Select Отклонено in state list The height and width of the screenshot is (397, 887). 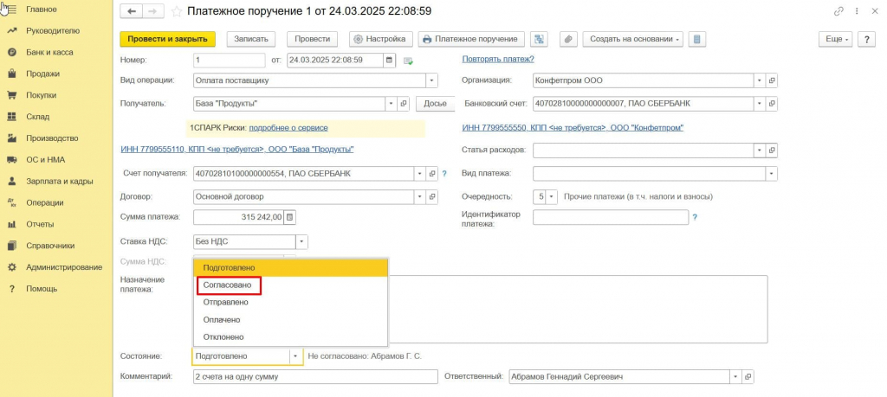pos(291,337)
